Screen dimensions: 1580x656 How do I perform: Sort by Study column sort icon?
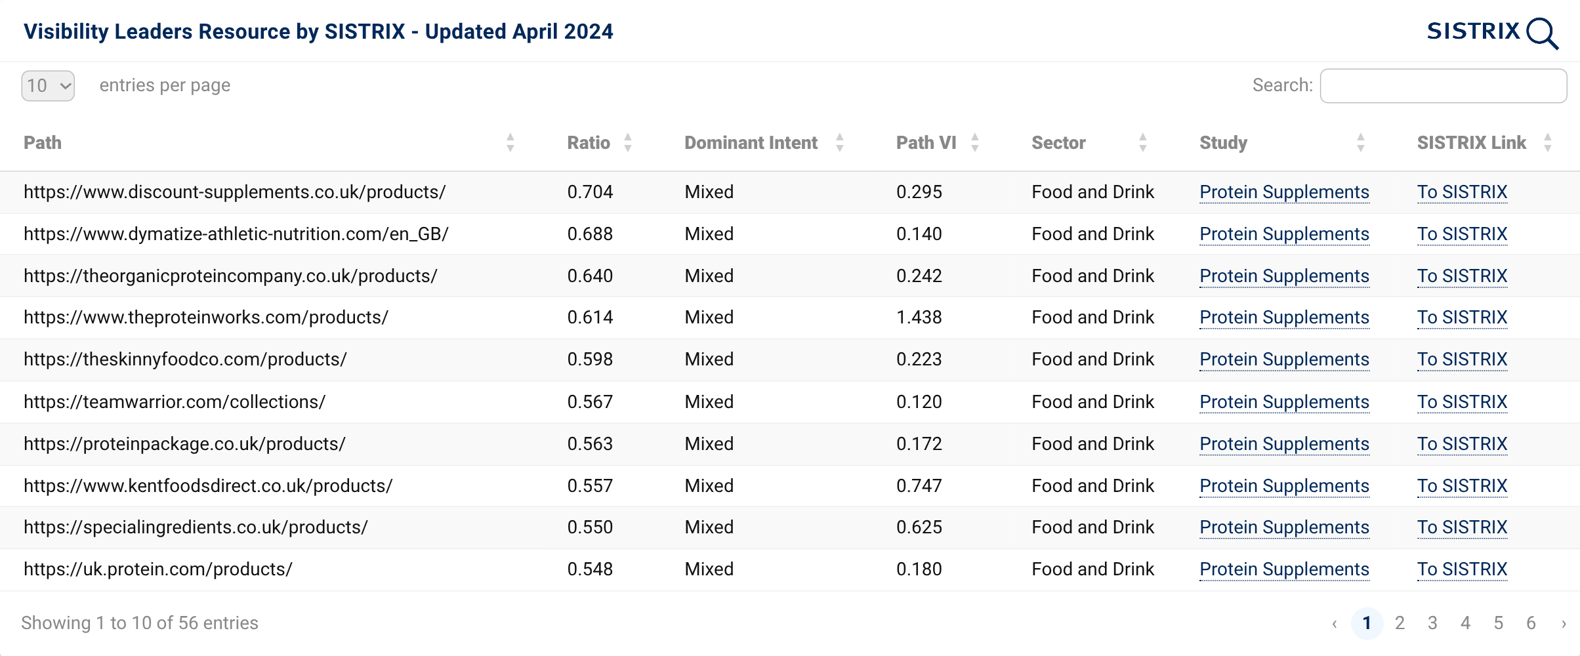[1361, 142]
